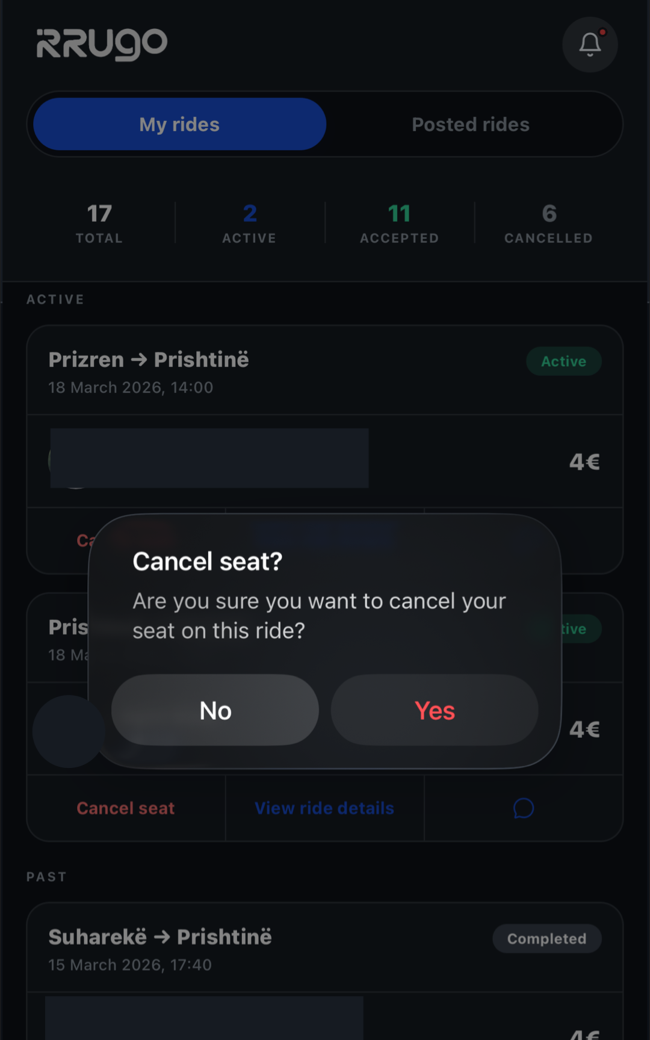
Task: Open the notifications bell
Action: (590, 45)
